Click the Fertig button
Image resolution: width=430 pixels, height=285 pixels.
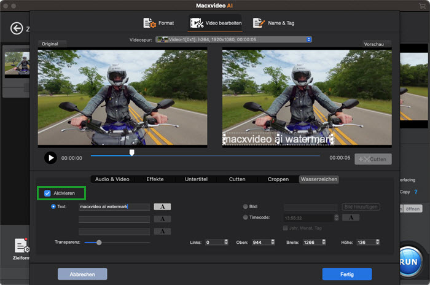347,274
